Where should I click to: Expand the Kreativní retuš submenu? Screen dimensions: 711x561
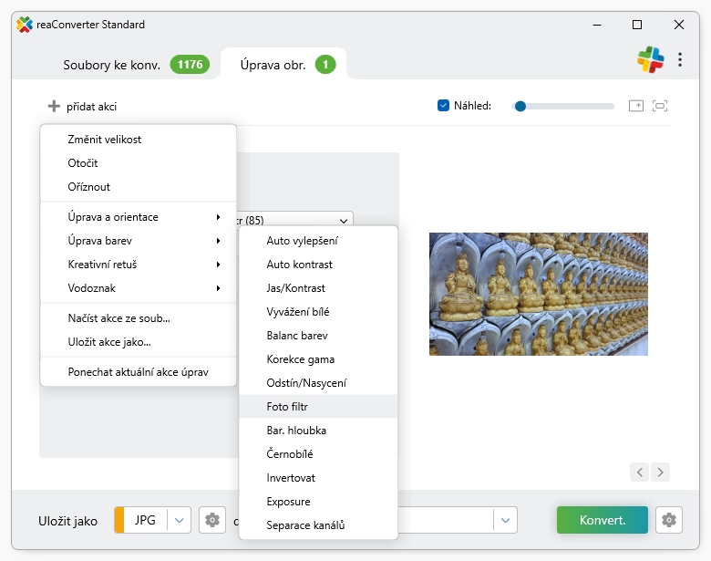pos(139,265)
